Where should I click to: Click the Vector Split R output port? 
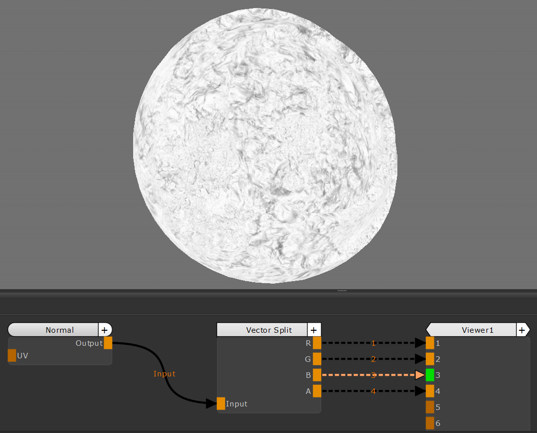pos(317,343)
